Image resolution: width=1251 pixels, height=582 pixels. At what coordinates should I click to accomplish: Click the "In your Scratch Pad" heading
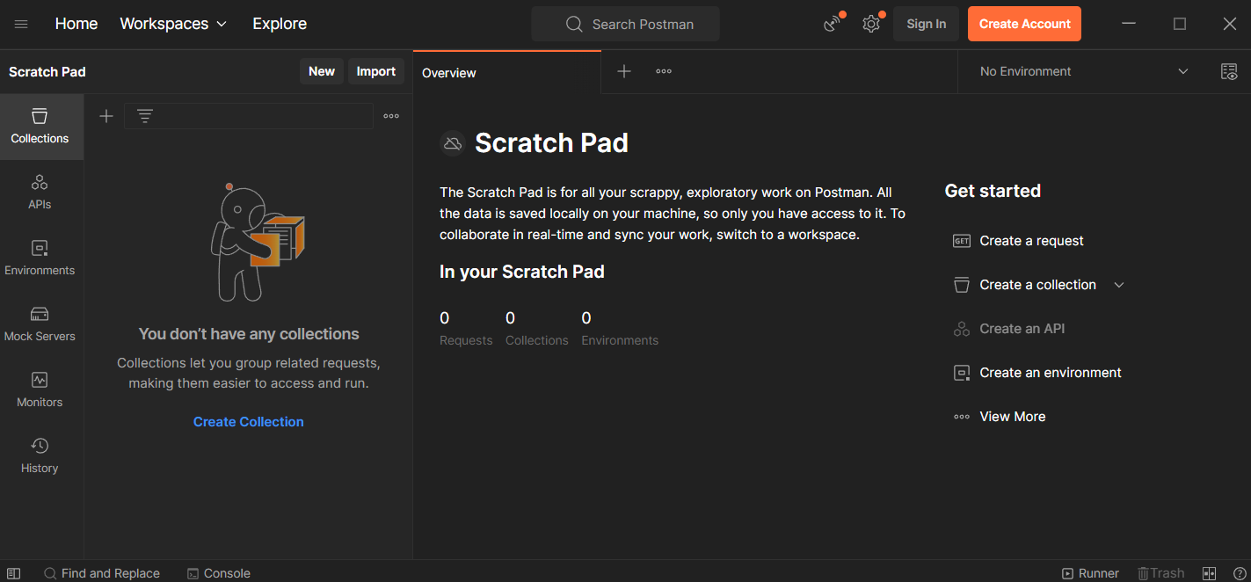tap(522, 272)
